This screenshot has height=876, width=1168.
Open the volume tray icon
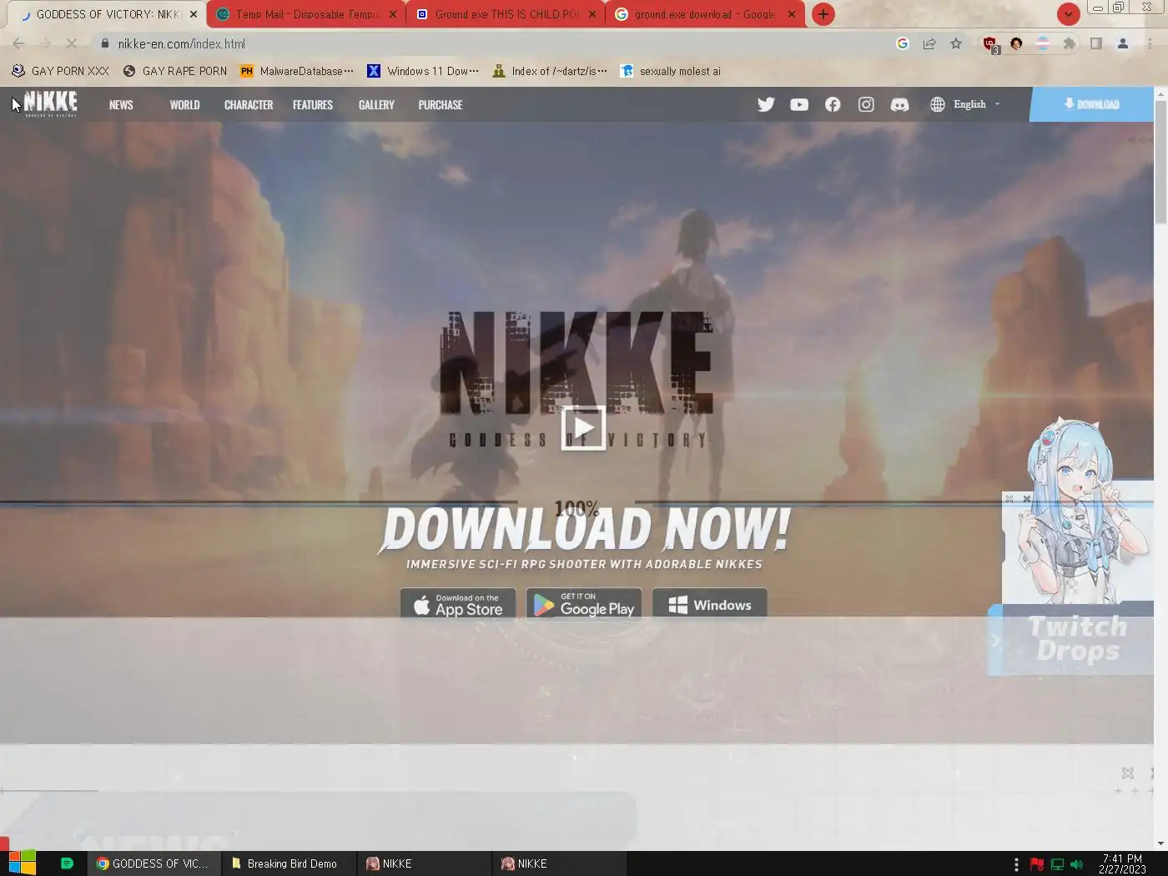click(x=1076, y=864)
